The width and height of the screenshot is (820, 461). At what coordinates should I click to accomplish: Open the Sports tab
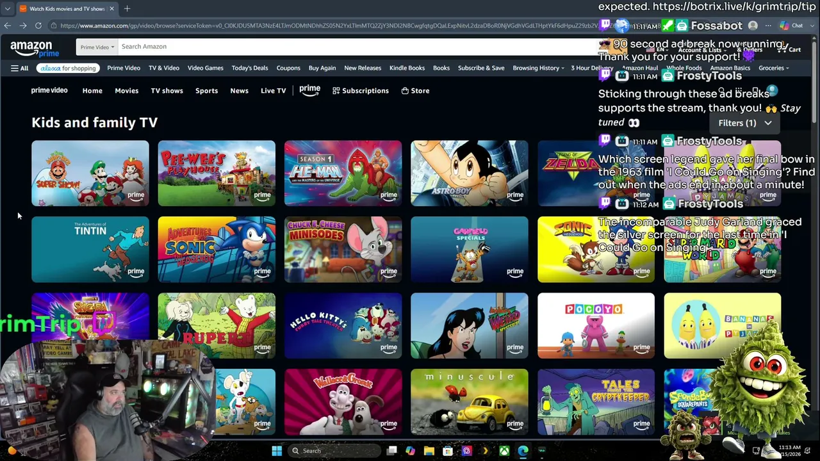(206, 90)
